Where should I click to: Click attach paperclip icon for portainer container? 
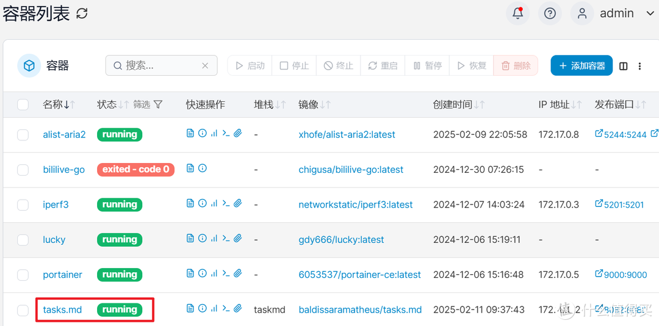pos(238,274)
